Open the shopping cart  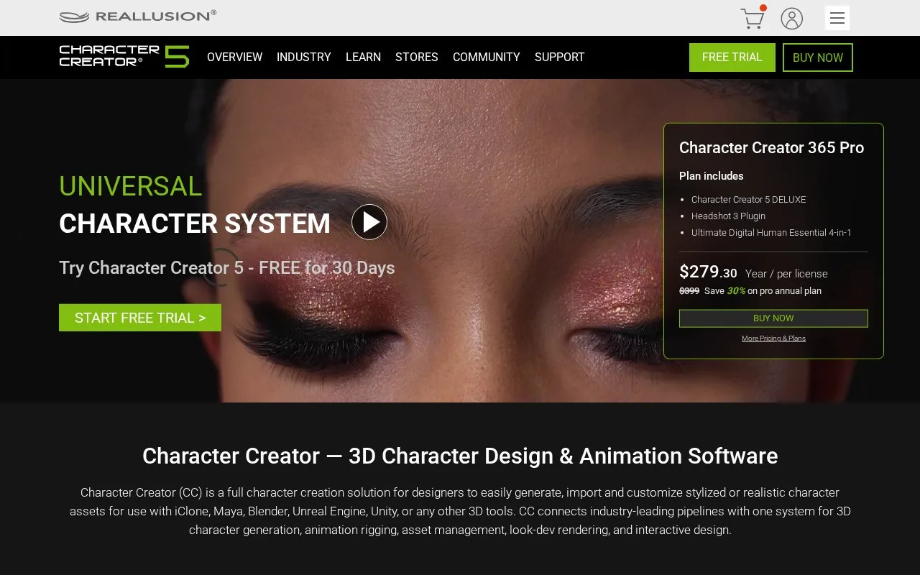753,18
